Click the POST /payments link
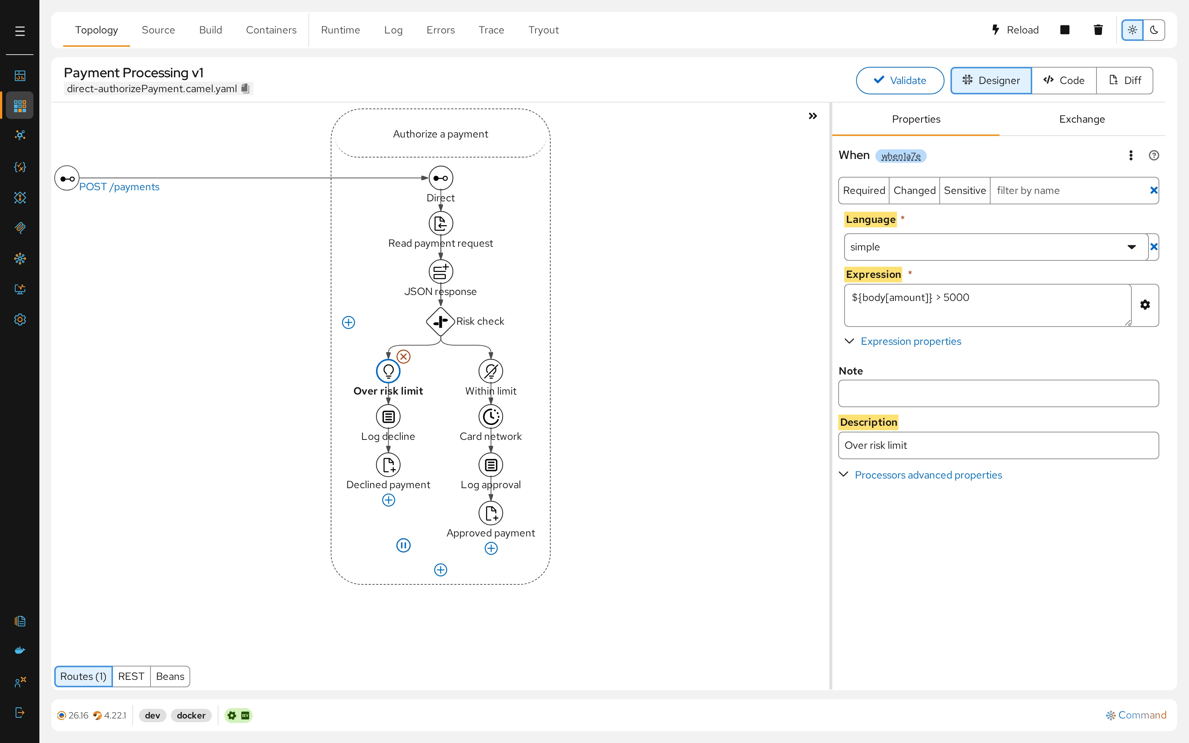Image resolution: width=1189 pixels, height=743 pixels. (x=119, y=187)
